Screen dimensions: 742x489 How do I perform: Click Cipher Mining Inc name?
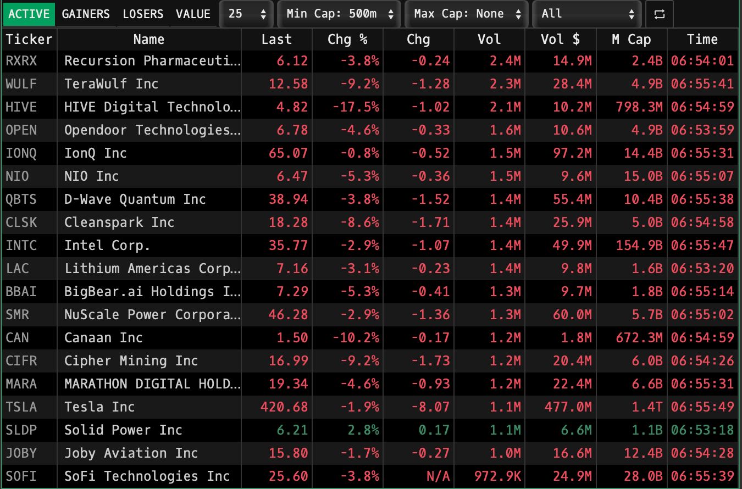131,361
